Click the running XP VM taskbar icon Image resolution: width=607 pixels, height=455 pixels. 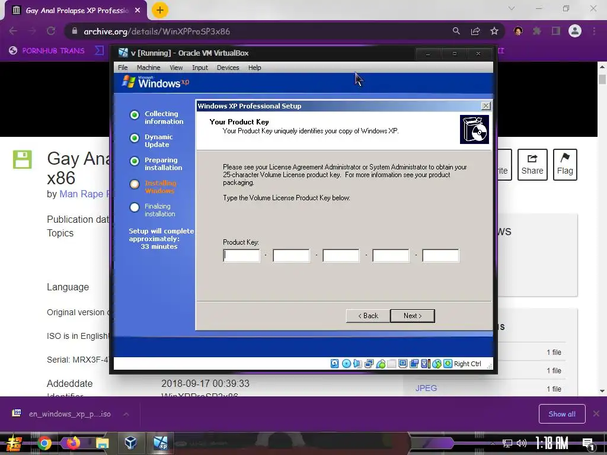point(160,443)
